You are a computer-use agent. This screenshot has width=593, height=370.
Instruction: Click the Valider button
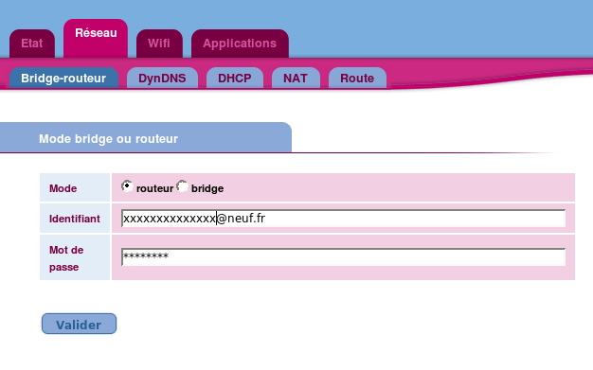79,324
